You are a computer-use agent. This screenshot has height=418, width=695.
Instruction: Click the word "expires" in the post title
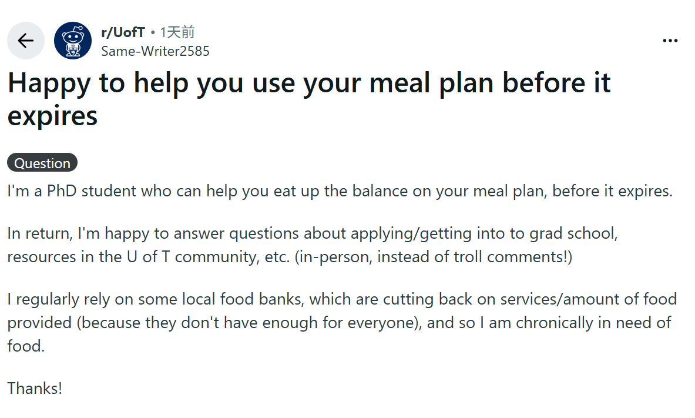(52, 115)
